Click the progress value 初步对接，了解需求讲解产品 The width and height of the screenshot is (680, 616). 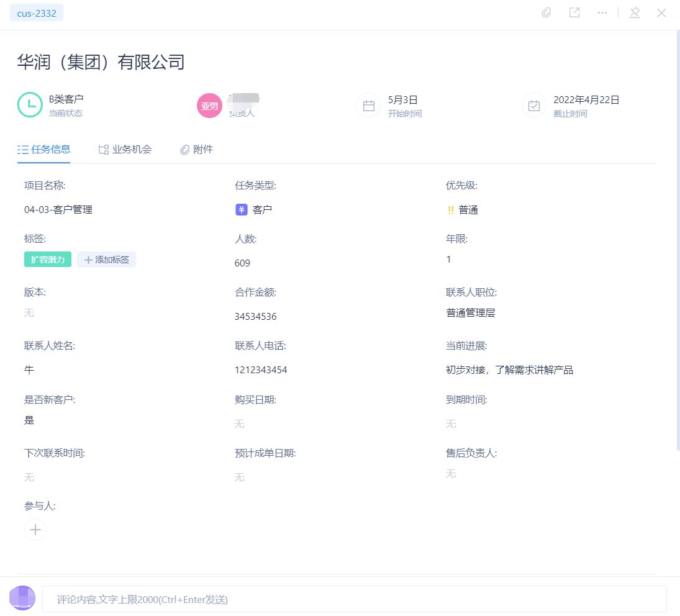click(510, 369)
